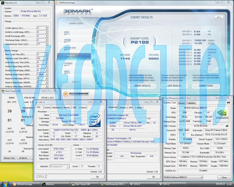
Task: Click the Driver Version field in GPU-Z
Action: 203,157
